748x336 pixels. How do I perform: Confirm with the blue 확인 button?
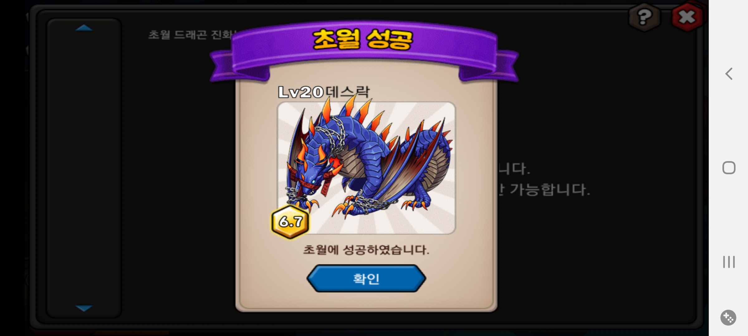click(366, 278)
